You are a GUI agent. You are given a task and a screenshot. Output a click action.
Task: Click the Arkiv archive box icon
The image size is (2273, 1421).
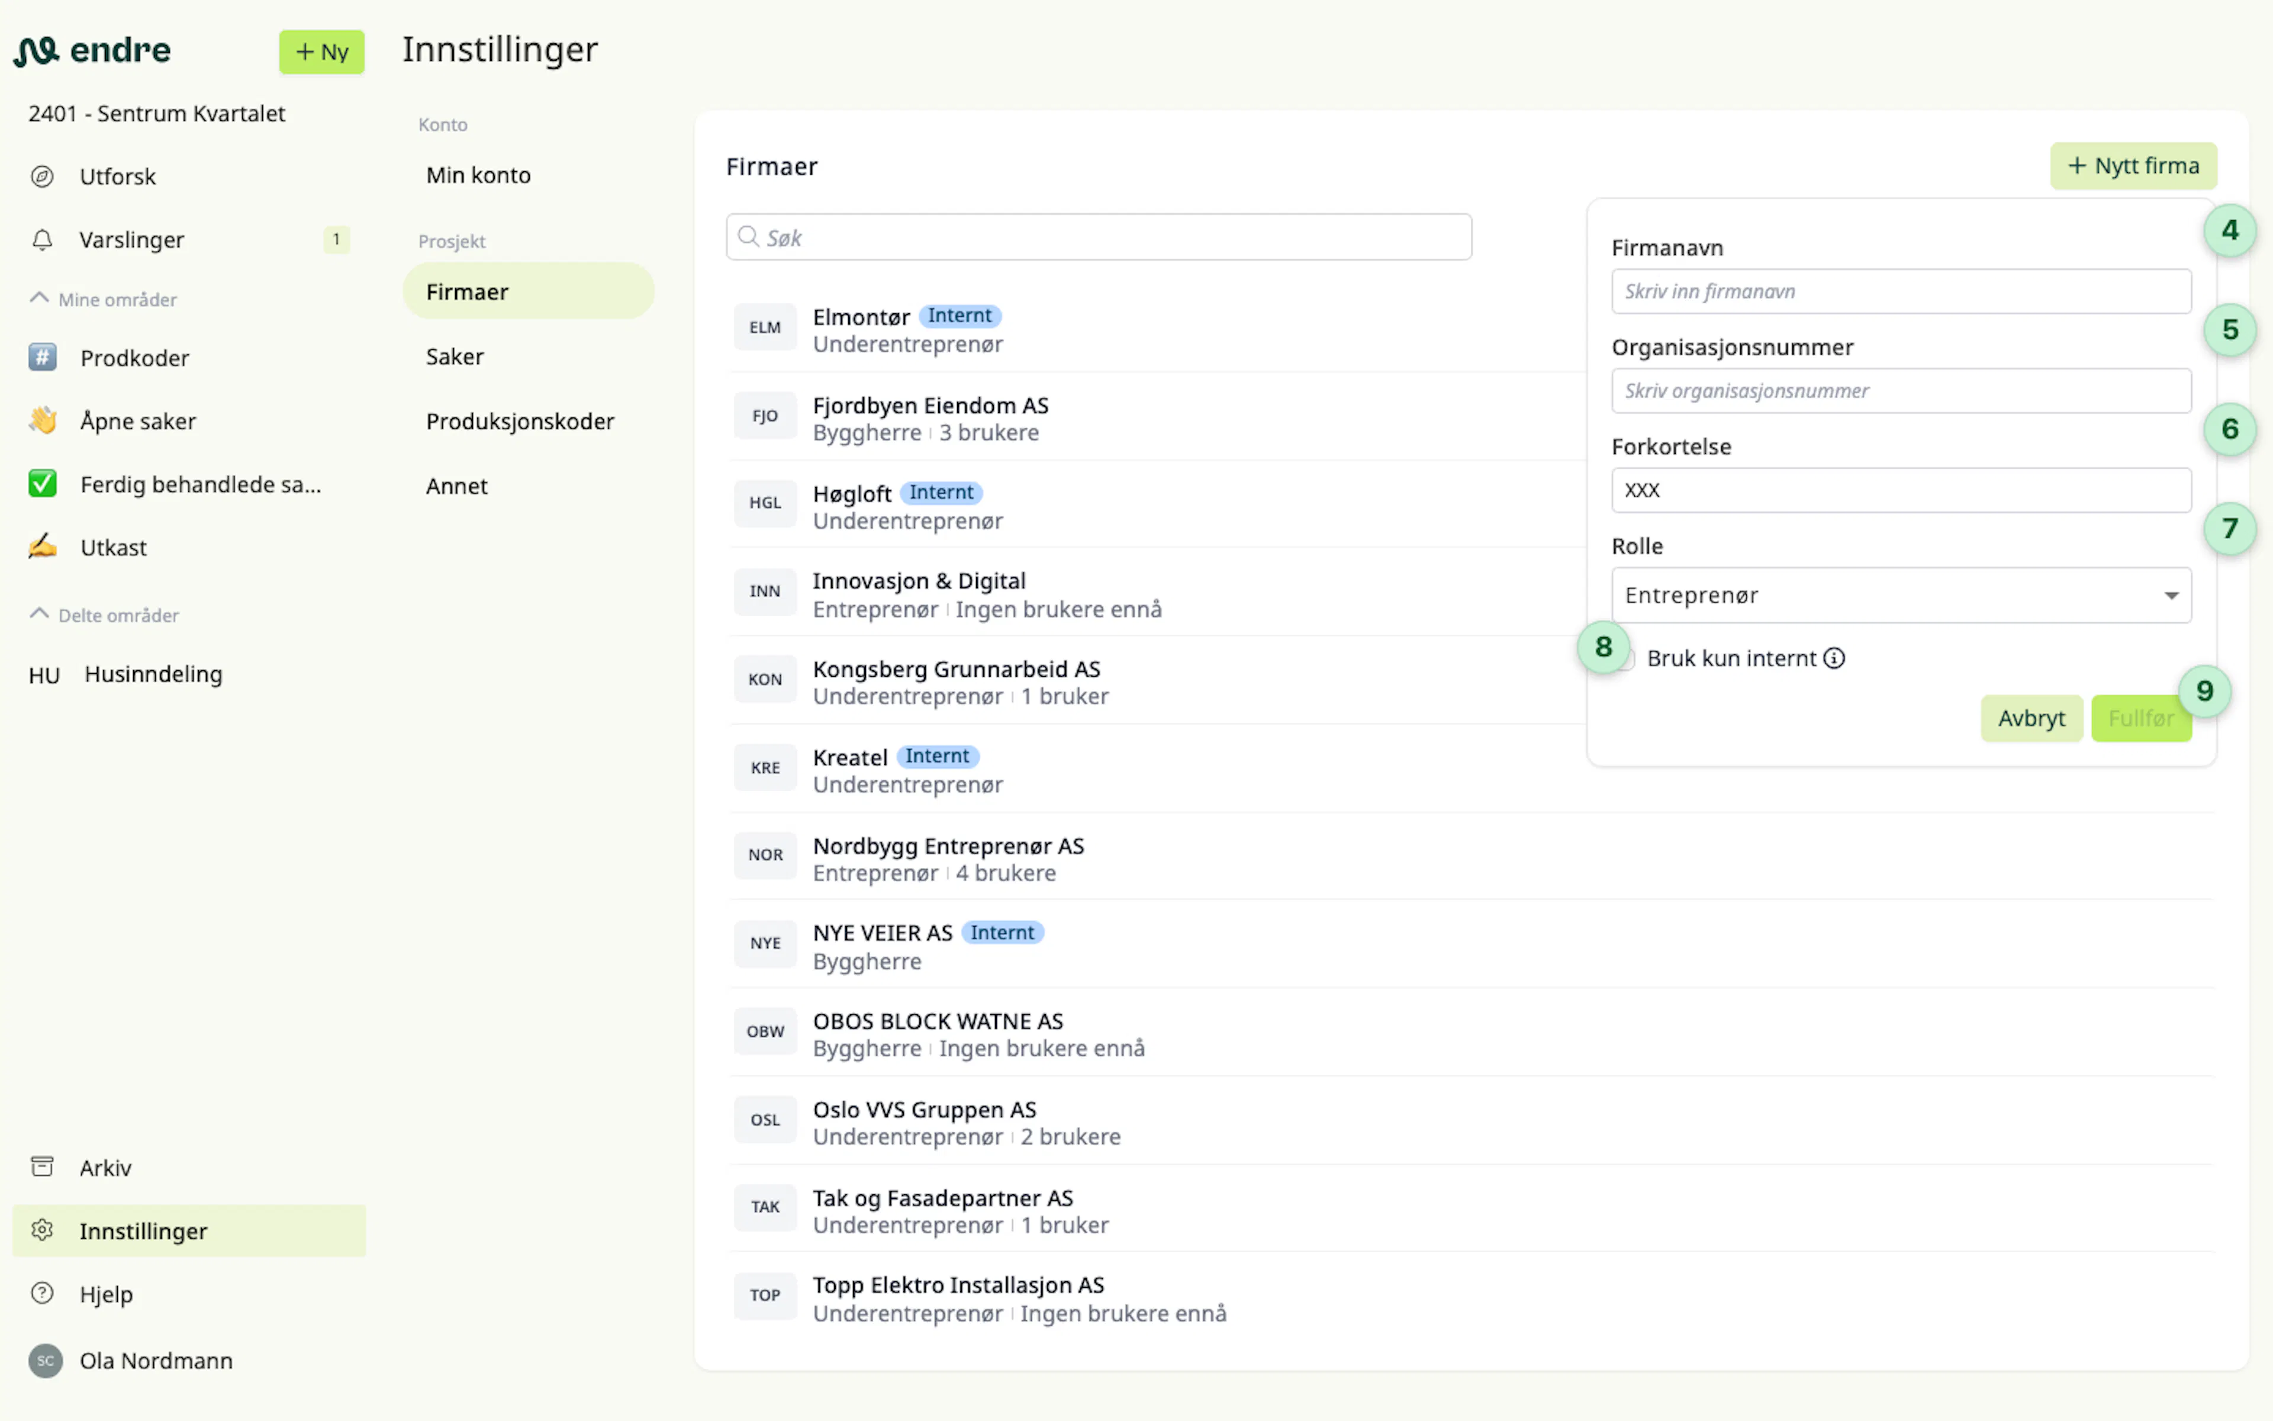coord(42,1166)
